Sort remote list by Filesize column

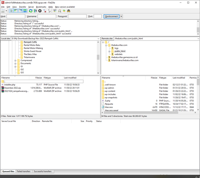pyautogui.click(x=152, y=78)
